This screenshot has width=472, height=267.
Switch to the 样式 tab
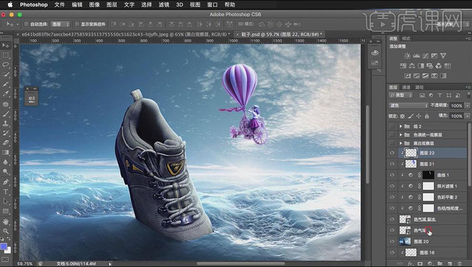click(x=406, y=39)
